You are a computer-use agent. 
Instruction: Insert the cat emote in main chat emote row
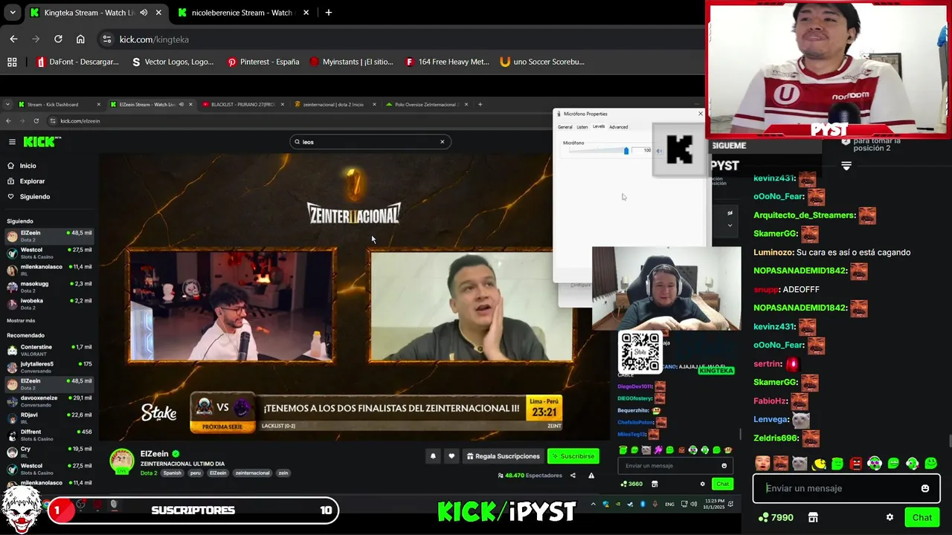(800, 464)
